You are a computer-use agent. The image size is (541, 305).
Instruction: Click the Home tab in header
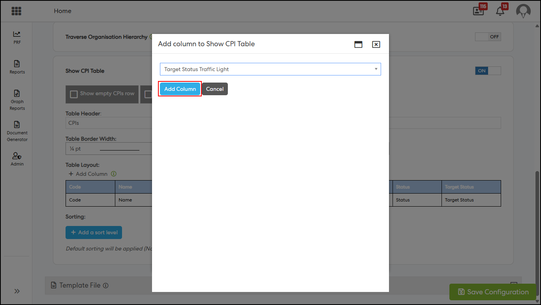63,11
